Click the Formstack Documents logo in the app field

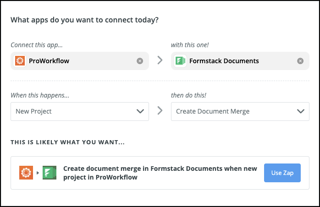[x=180, y=61]
